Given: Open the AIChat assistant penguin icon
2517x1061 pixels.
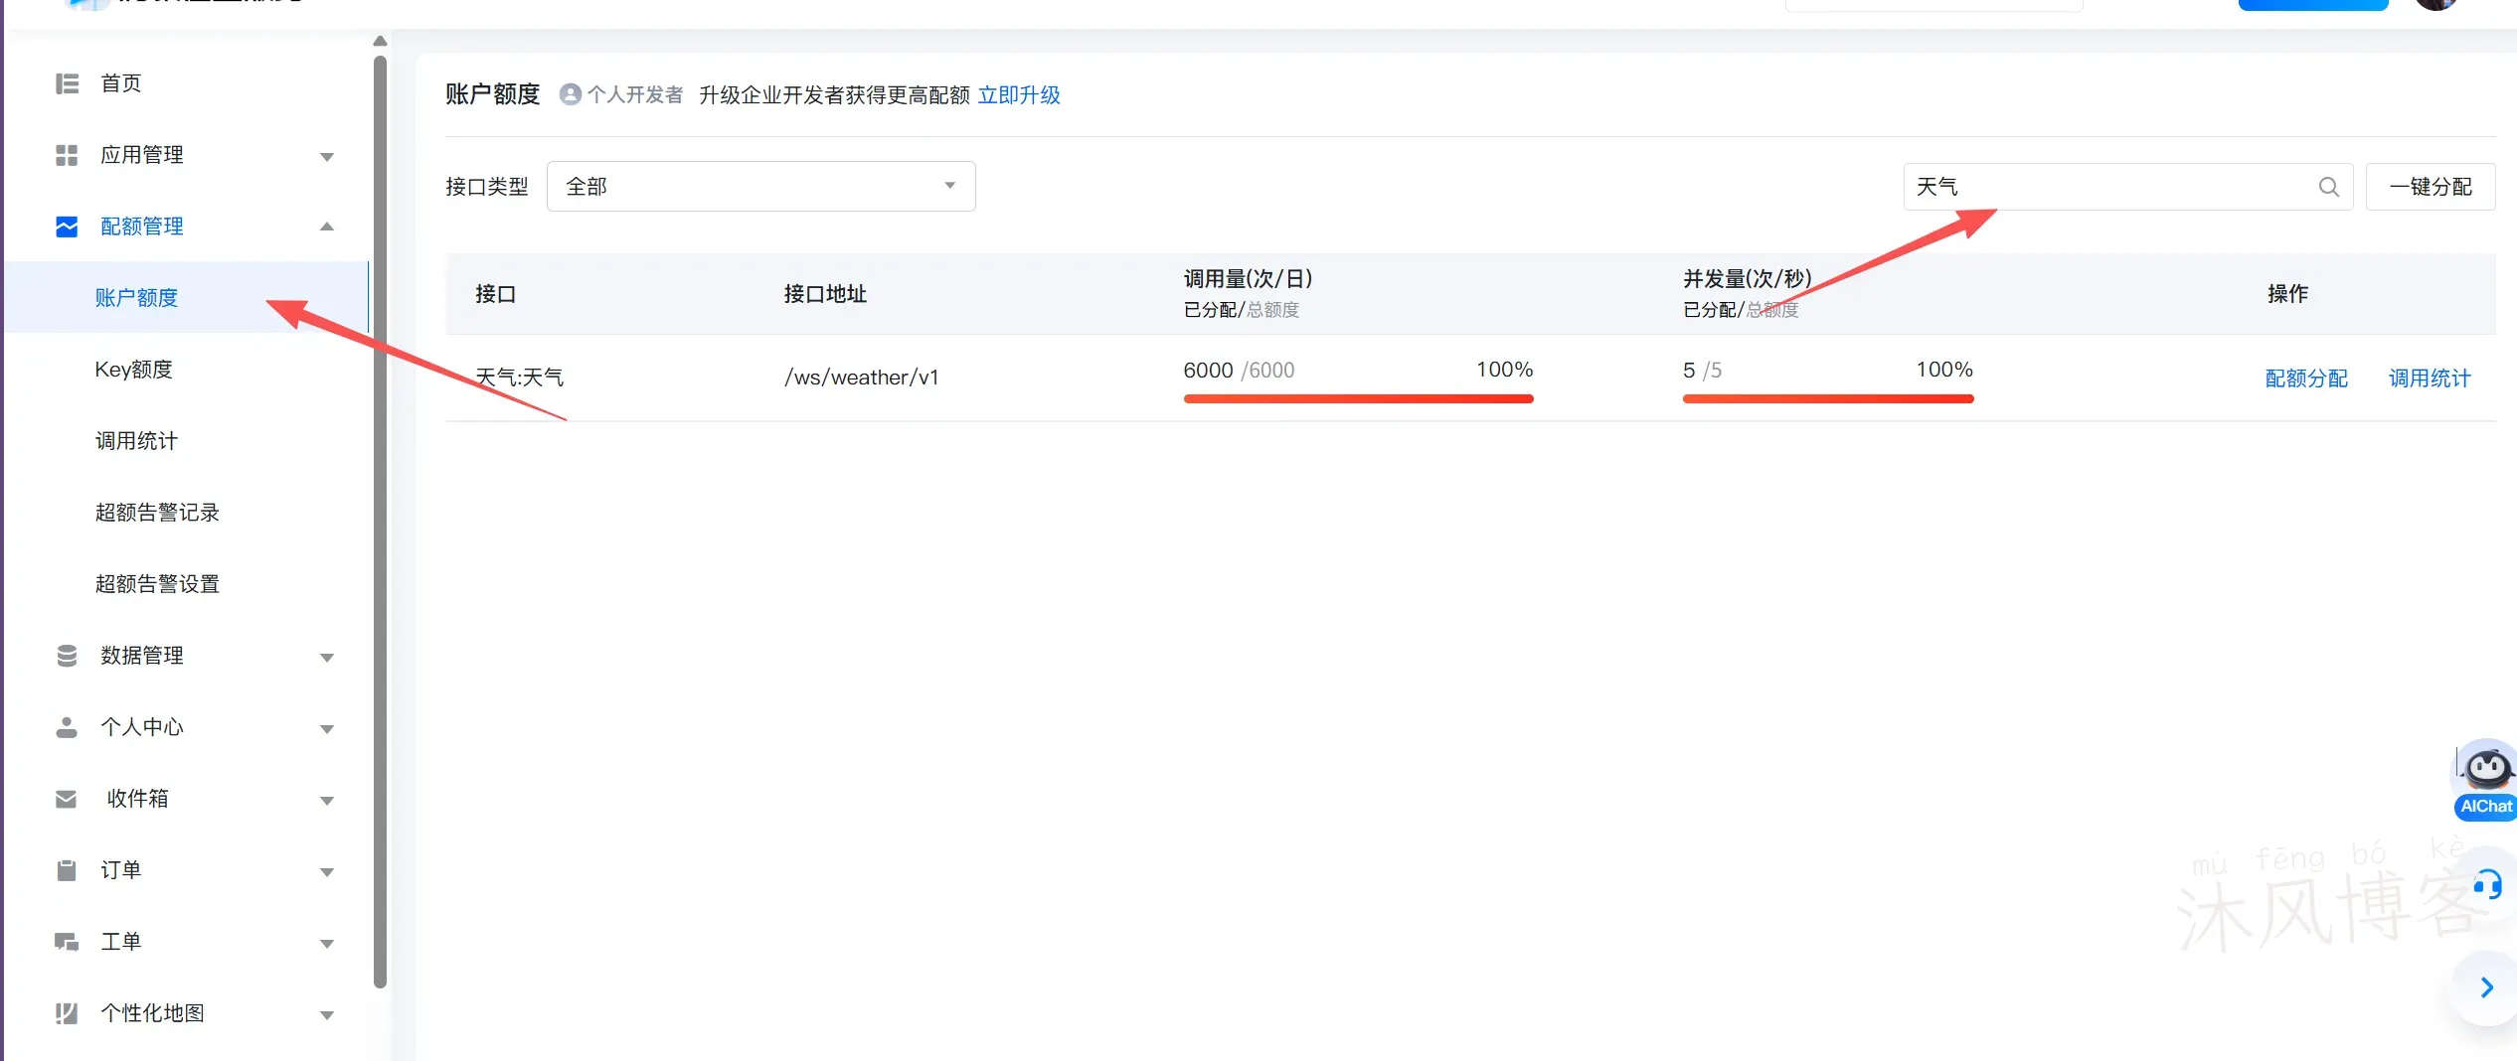Looking at the screenshot, I should click(x=2485, y=767).
